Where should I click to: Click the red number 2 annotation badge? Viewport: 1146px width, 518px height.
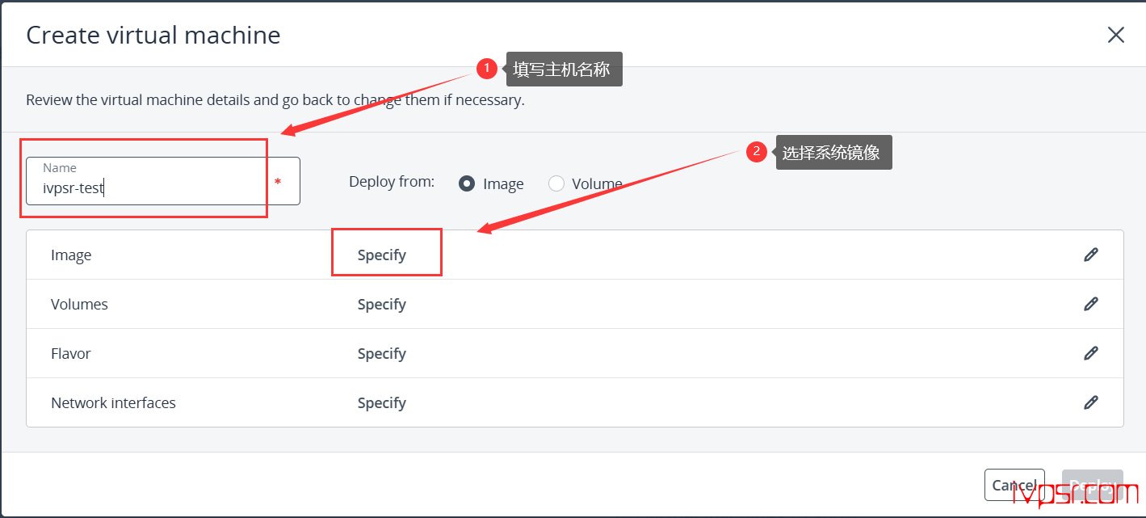pos(756,151)
